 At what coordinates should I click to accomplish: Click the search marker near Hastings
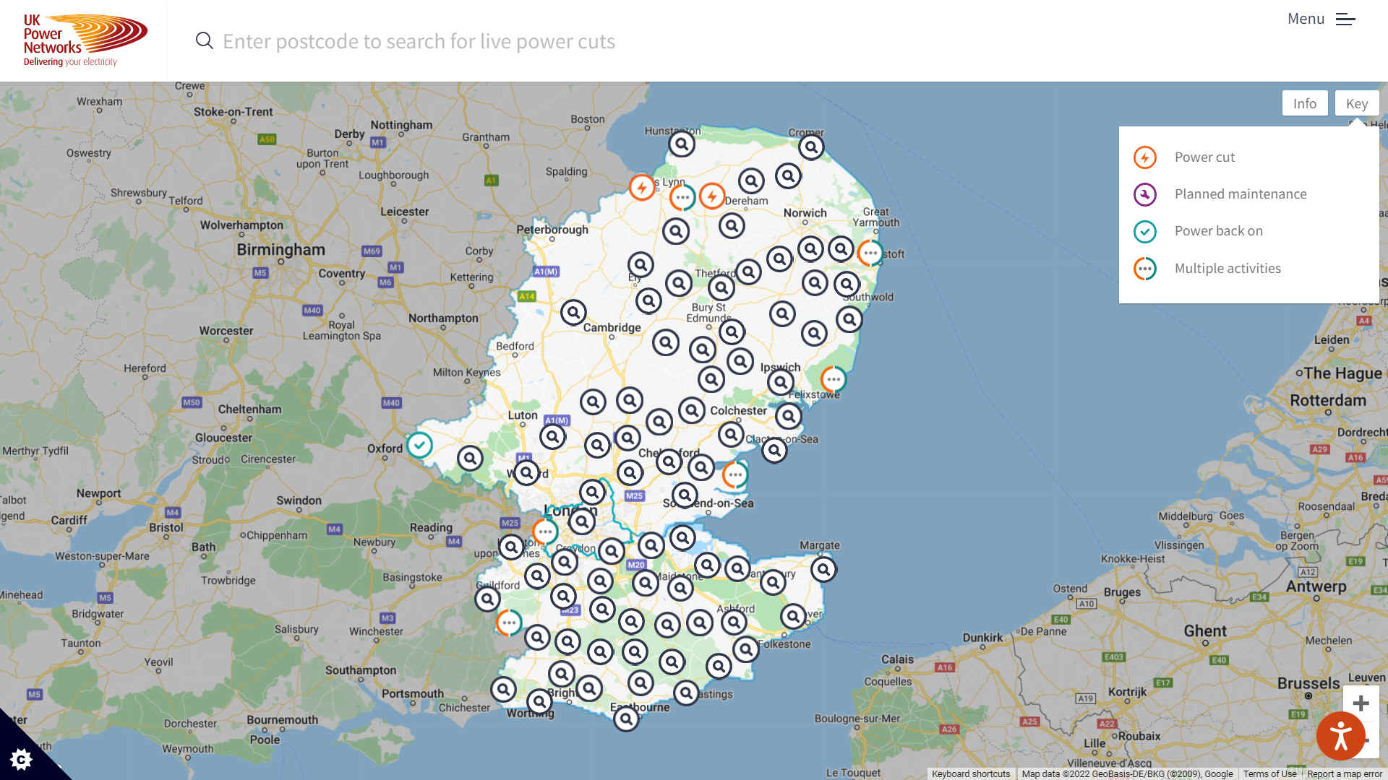tap(686, 693)
